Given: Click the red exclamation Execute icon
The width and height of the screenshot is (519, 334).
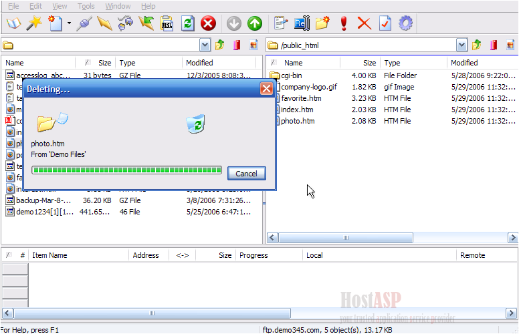Looking at the screenshot, I should 344,23.
